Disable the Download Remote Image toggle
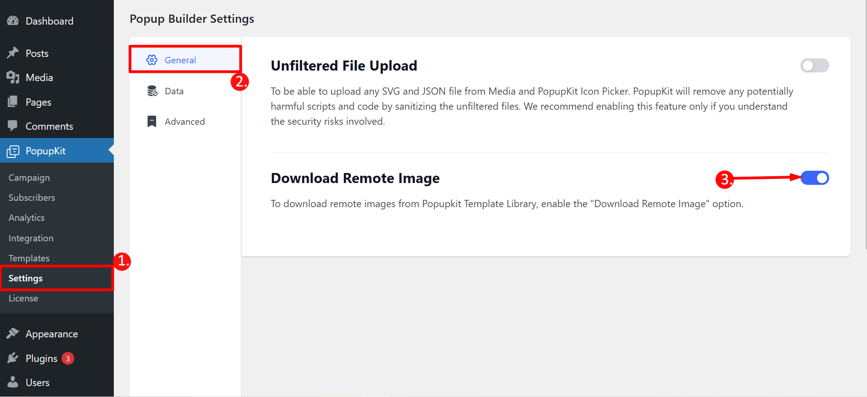The width and height of the screenshot is (867, 397). point(815,178)
